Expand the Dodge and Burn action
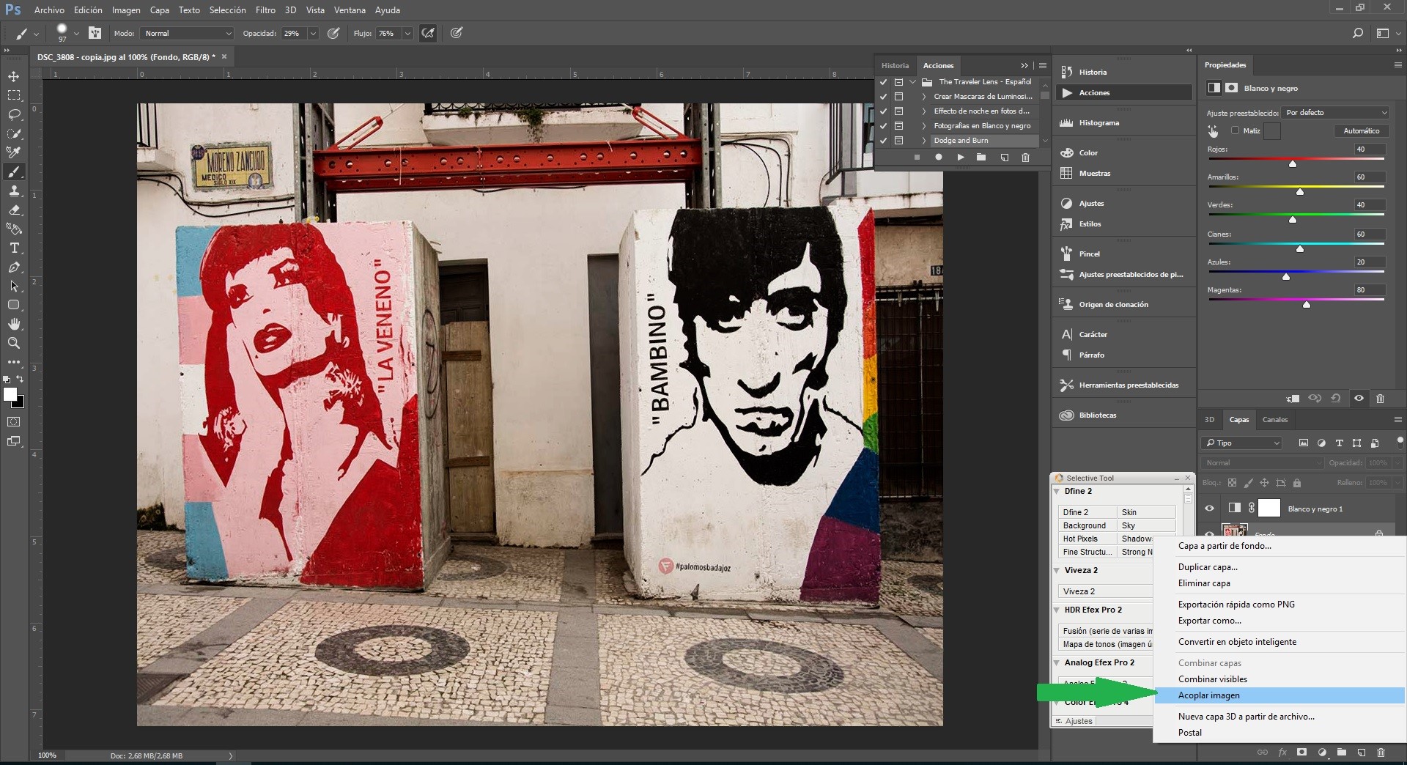 [923, 141]
